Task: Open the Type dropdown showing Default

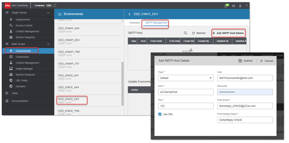Action: (x=186, y=78)
